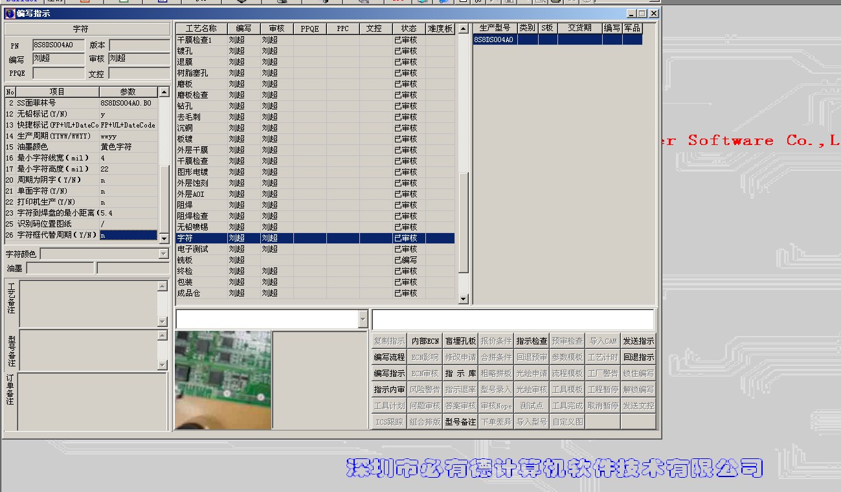841x492 pixels.
Task: Click the first 油墨 input field
Action: 60,268
